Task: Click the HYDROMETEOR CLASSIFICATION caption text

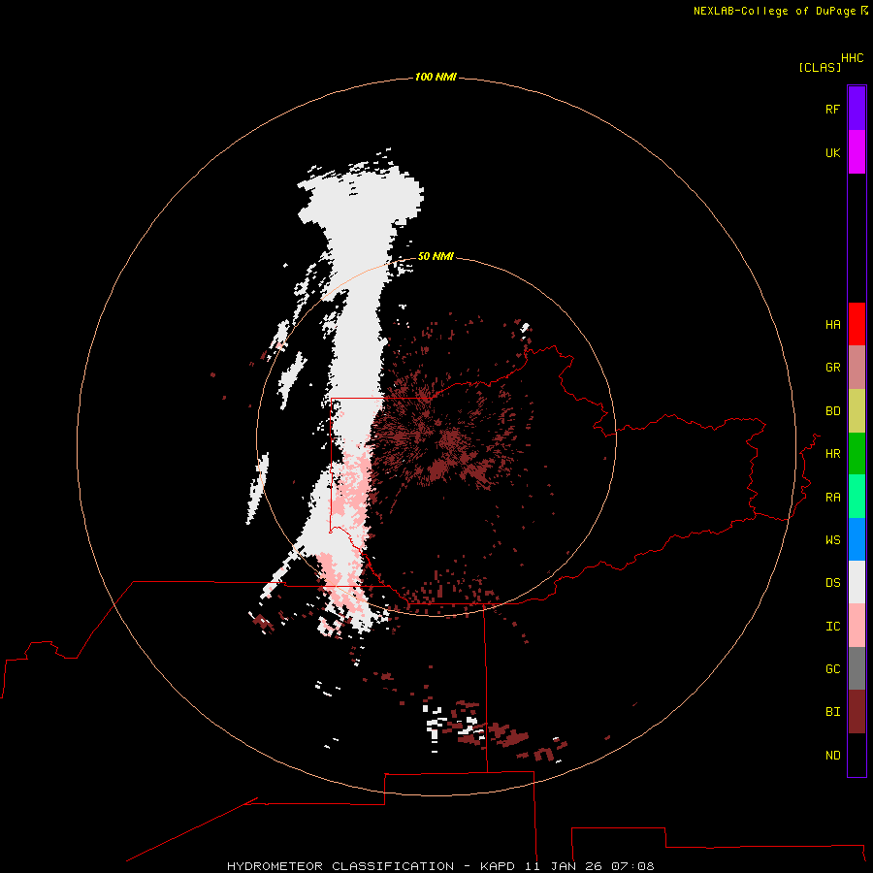Action: click(340, 866)
